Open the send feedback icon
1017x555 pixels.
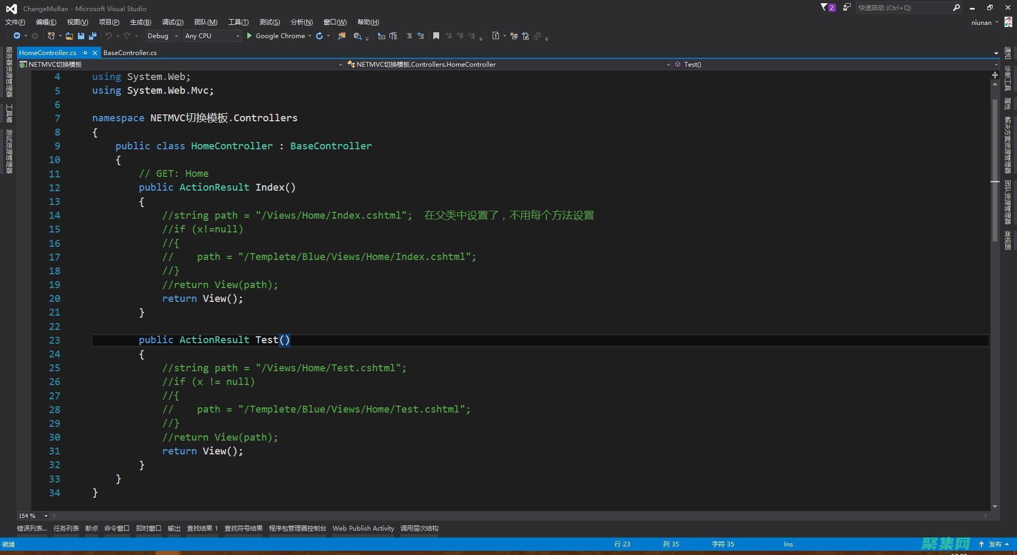tap(846, 7)
